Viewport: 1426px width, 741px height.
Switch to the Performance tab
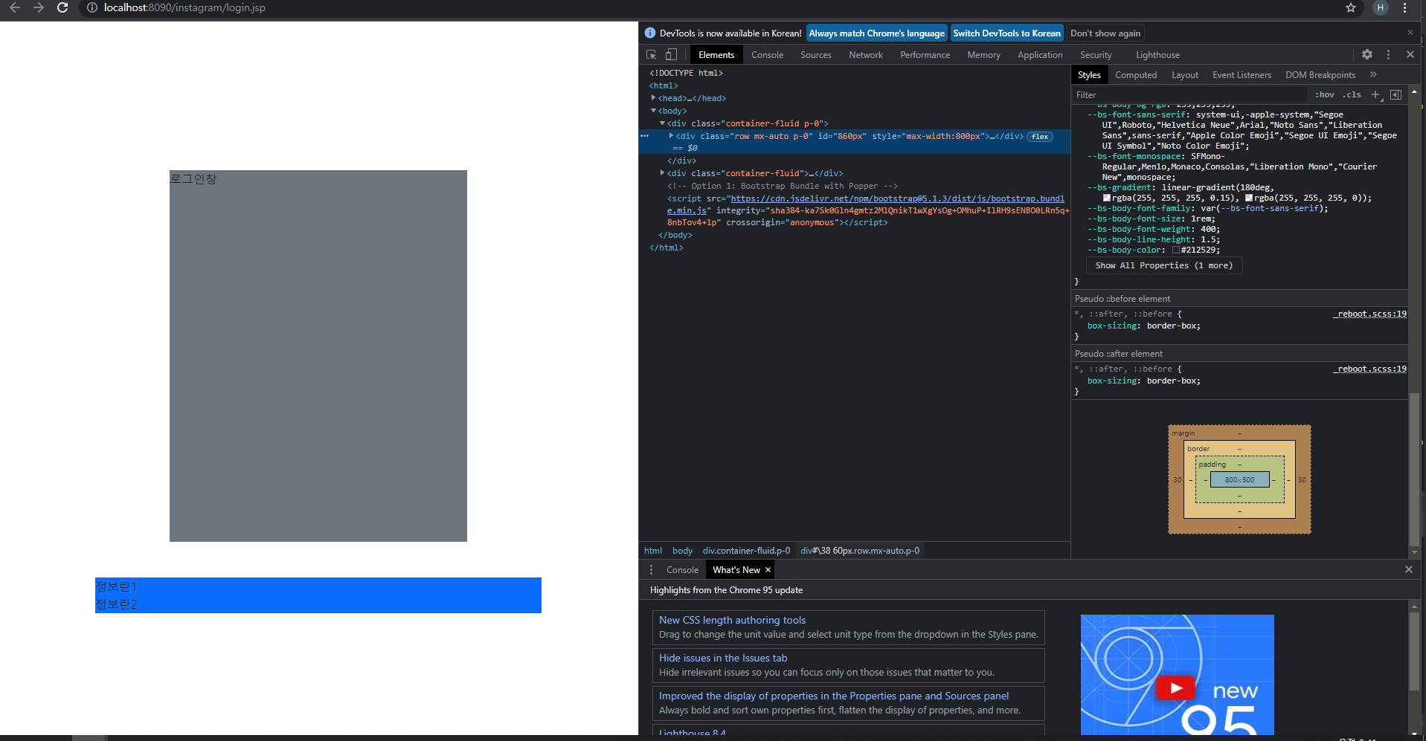925,55
